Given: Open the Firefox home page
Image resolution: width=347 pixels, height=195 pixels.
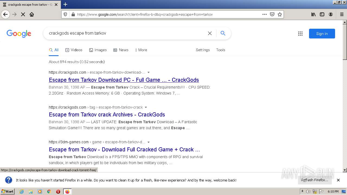Looking at the screenshot, I should coord(32,14).
